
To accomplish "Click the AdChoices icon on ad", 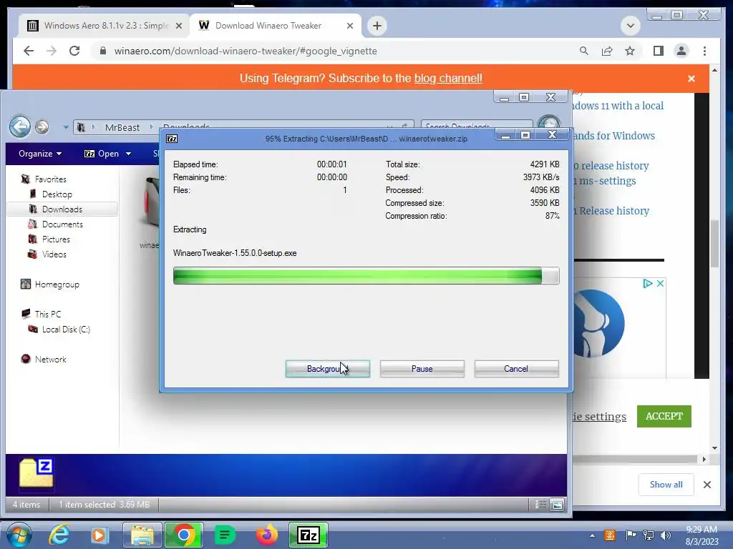I will 647,283.
